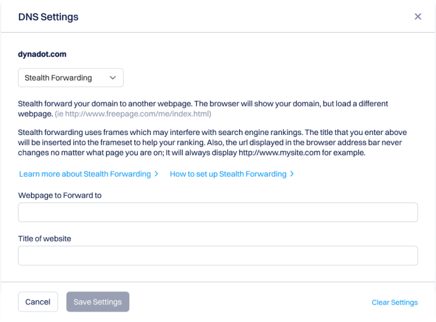Viewport: 436px width, 322px height.
Task: Click the DNS Settings dialog title
Action: (48, 17)
